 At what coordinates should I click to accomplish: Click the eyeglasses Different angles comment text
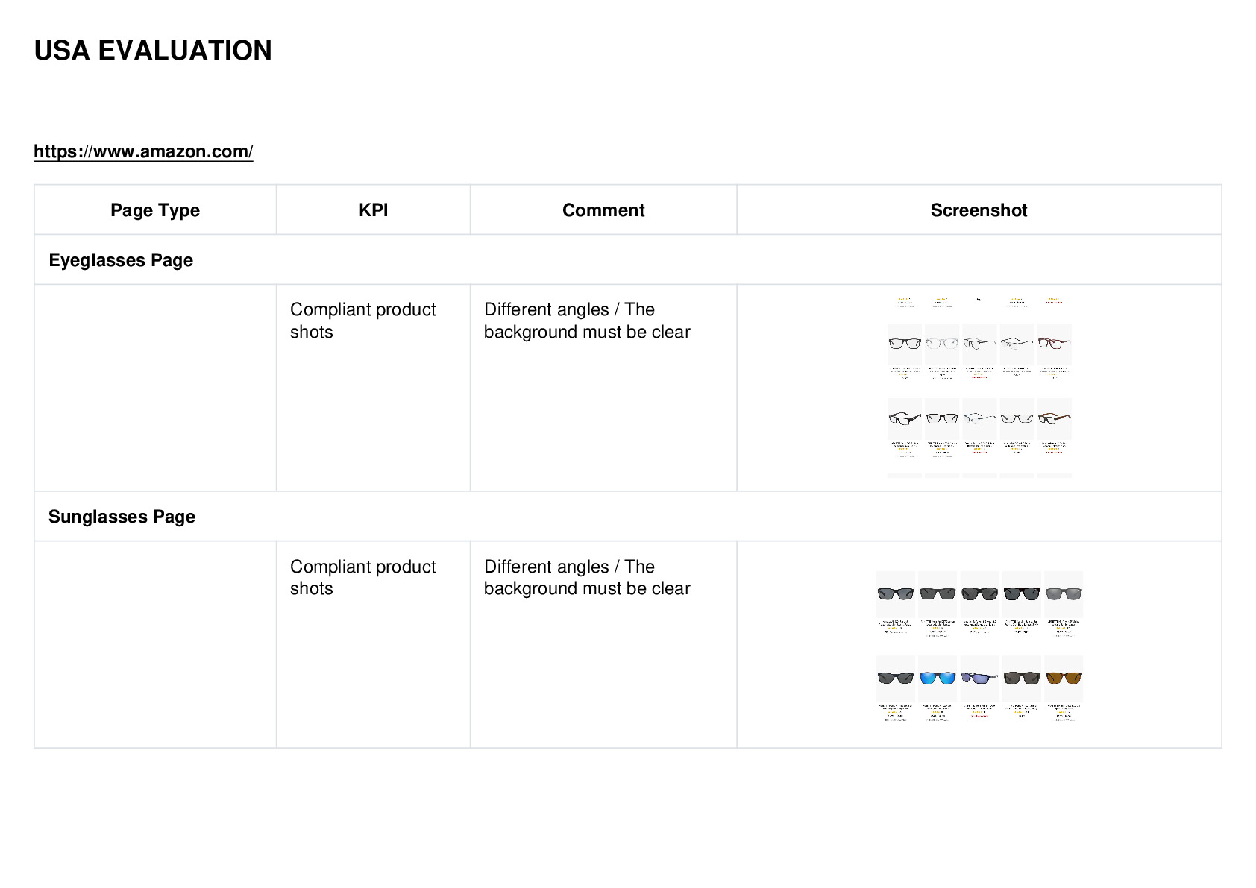click(588, 321)
